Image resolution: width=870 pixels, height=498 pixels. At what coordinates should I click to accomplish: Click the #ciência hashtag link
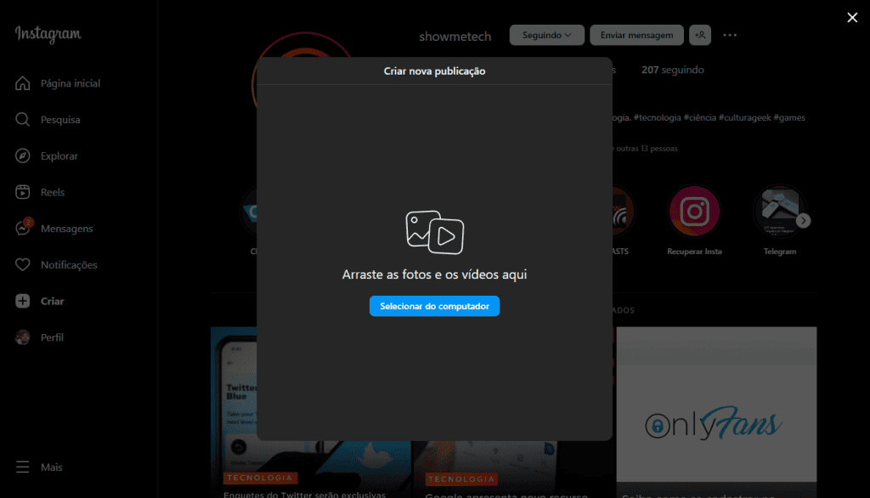pos(700,117)
